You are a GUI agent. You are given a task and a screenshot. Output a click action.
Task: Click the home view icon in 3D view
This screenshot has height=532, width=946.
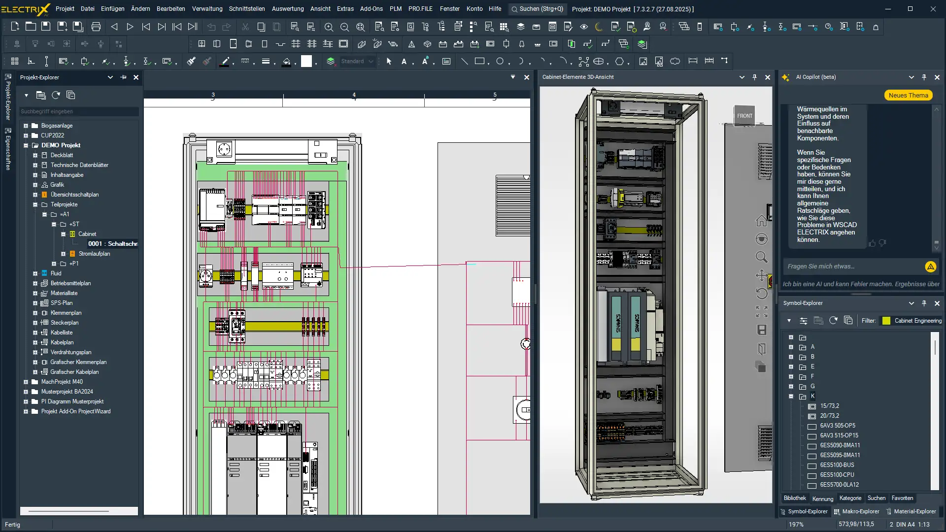click(761, 221)
